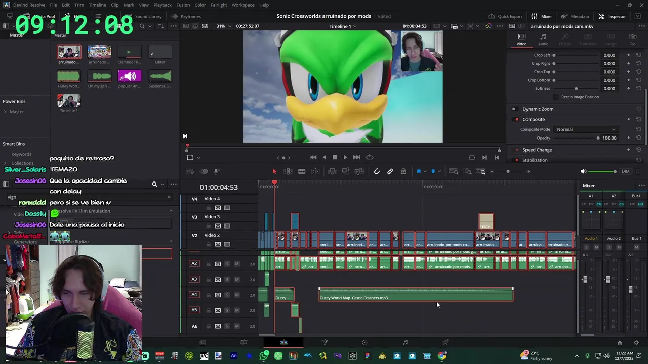The height and width of the screenshot is (364, 648).
Task: Open Sound Library panel
Action: tap(144, 16)
